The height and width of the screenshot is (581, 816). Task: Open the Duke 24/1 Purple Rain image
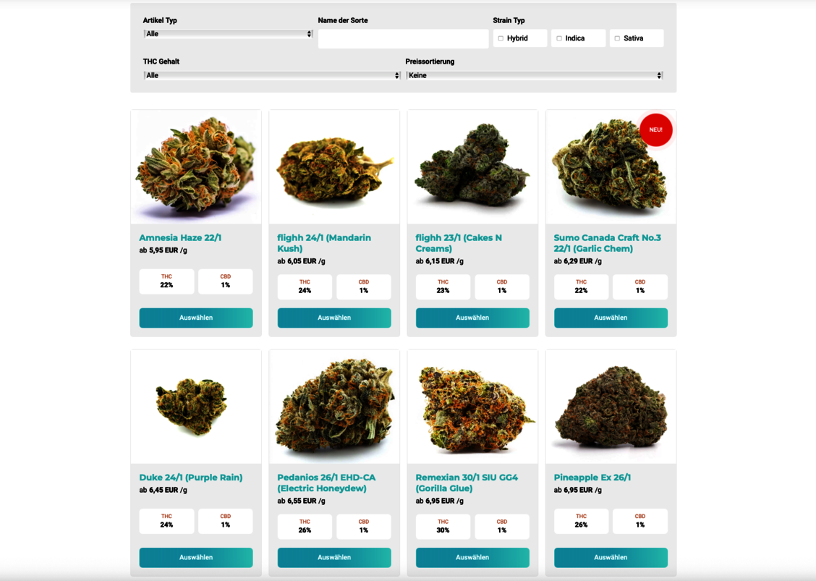coord(196,407)
